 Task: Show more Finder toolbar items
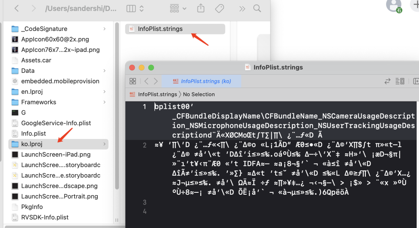click(242, 9)
